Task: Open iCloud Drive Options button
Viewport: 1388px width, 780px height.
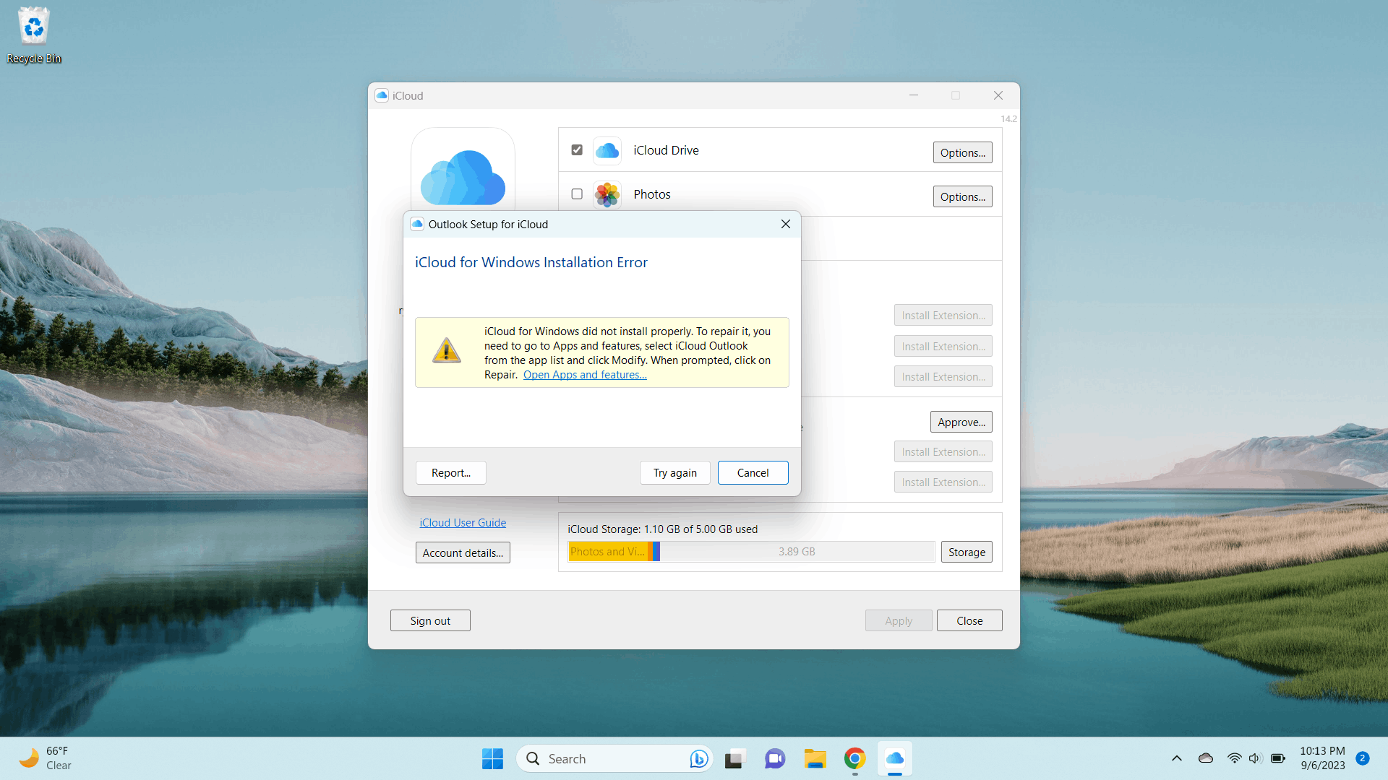Action: click(x=962, y=152)
